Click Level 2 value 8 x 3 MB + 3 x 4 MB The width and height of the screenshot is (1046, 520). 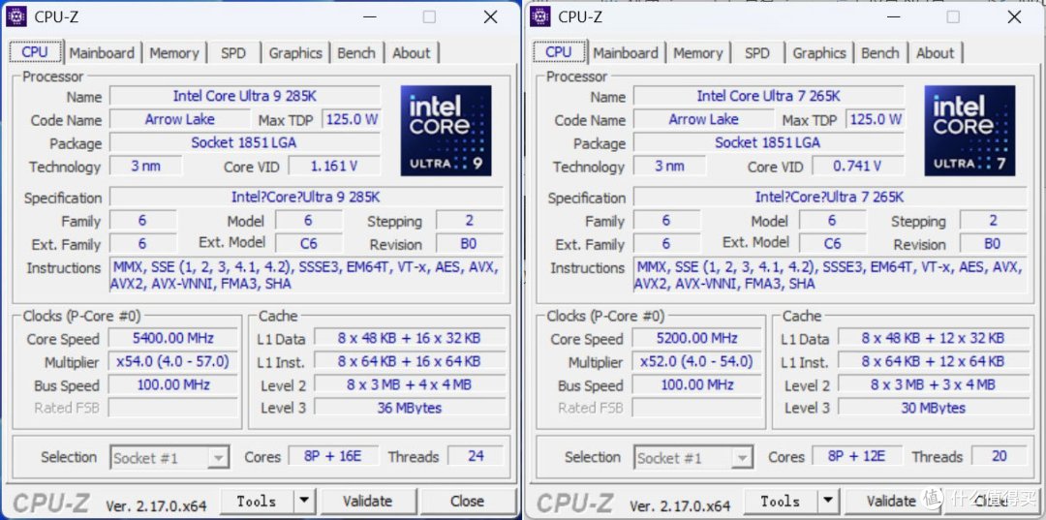click(934, 384)
